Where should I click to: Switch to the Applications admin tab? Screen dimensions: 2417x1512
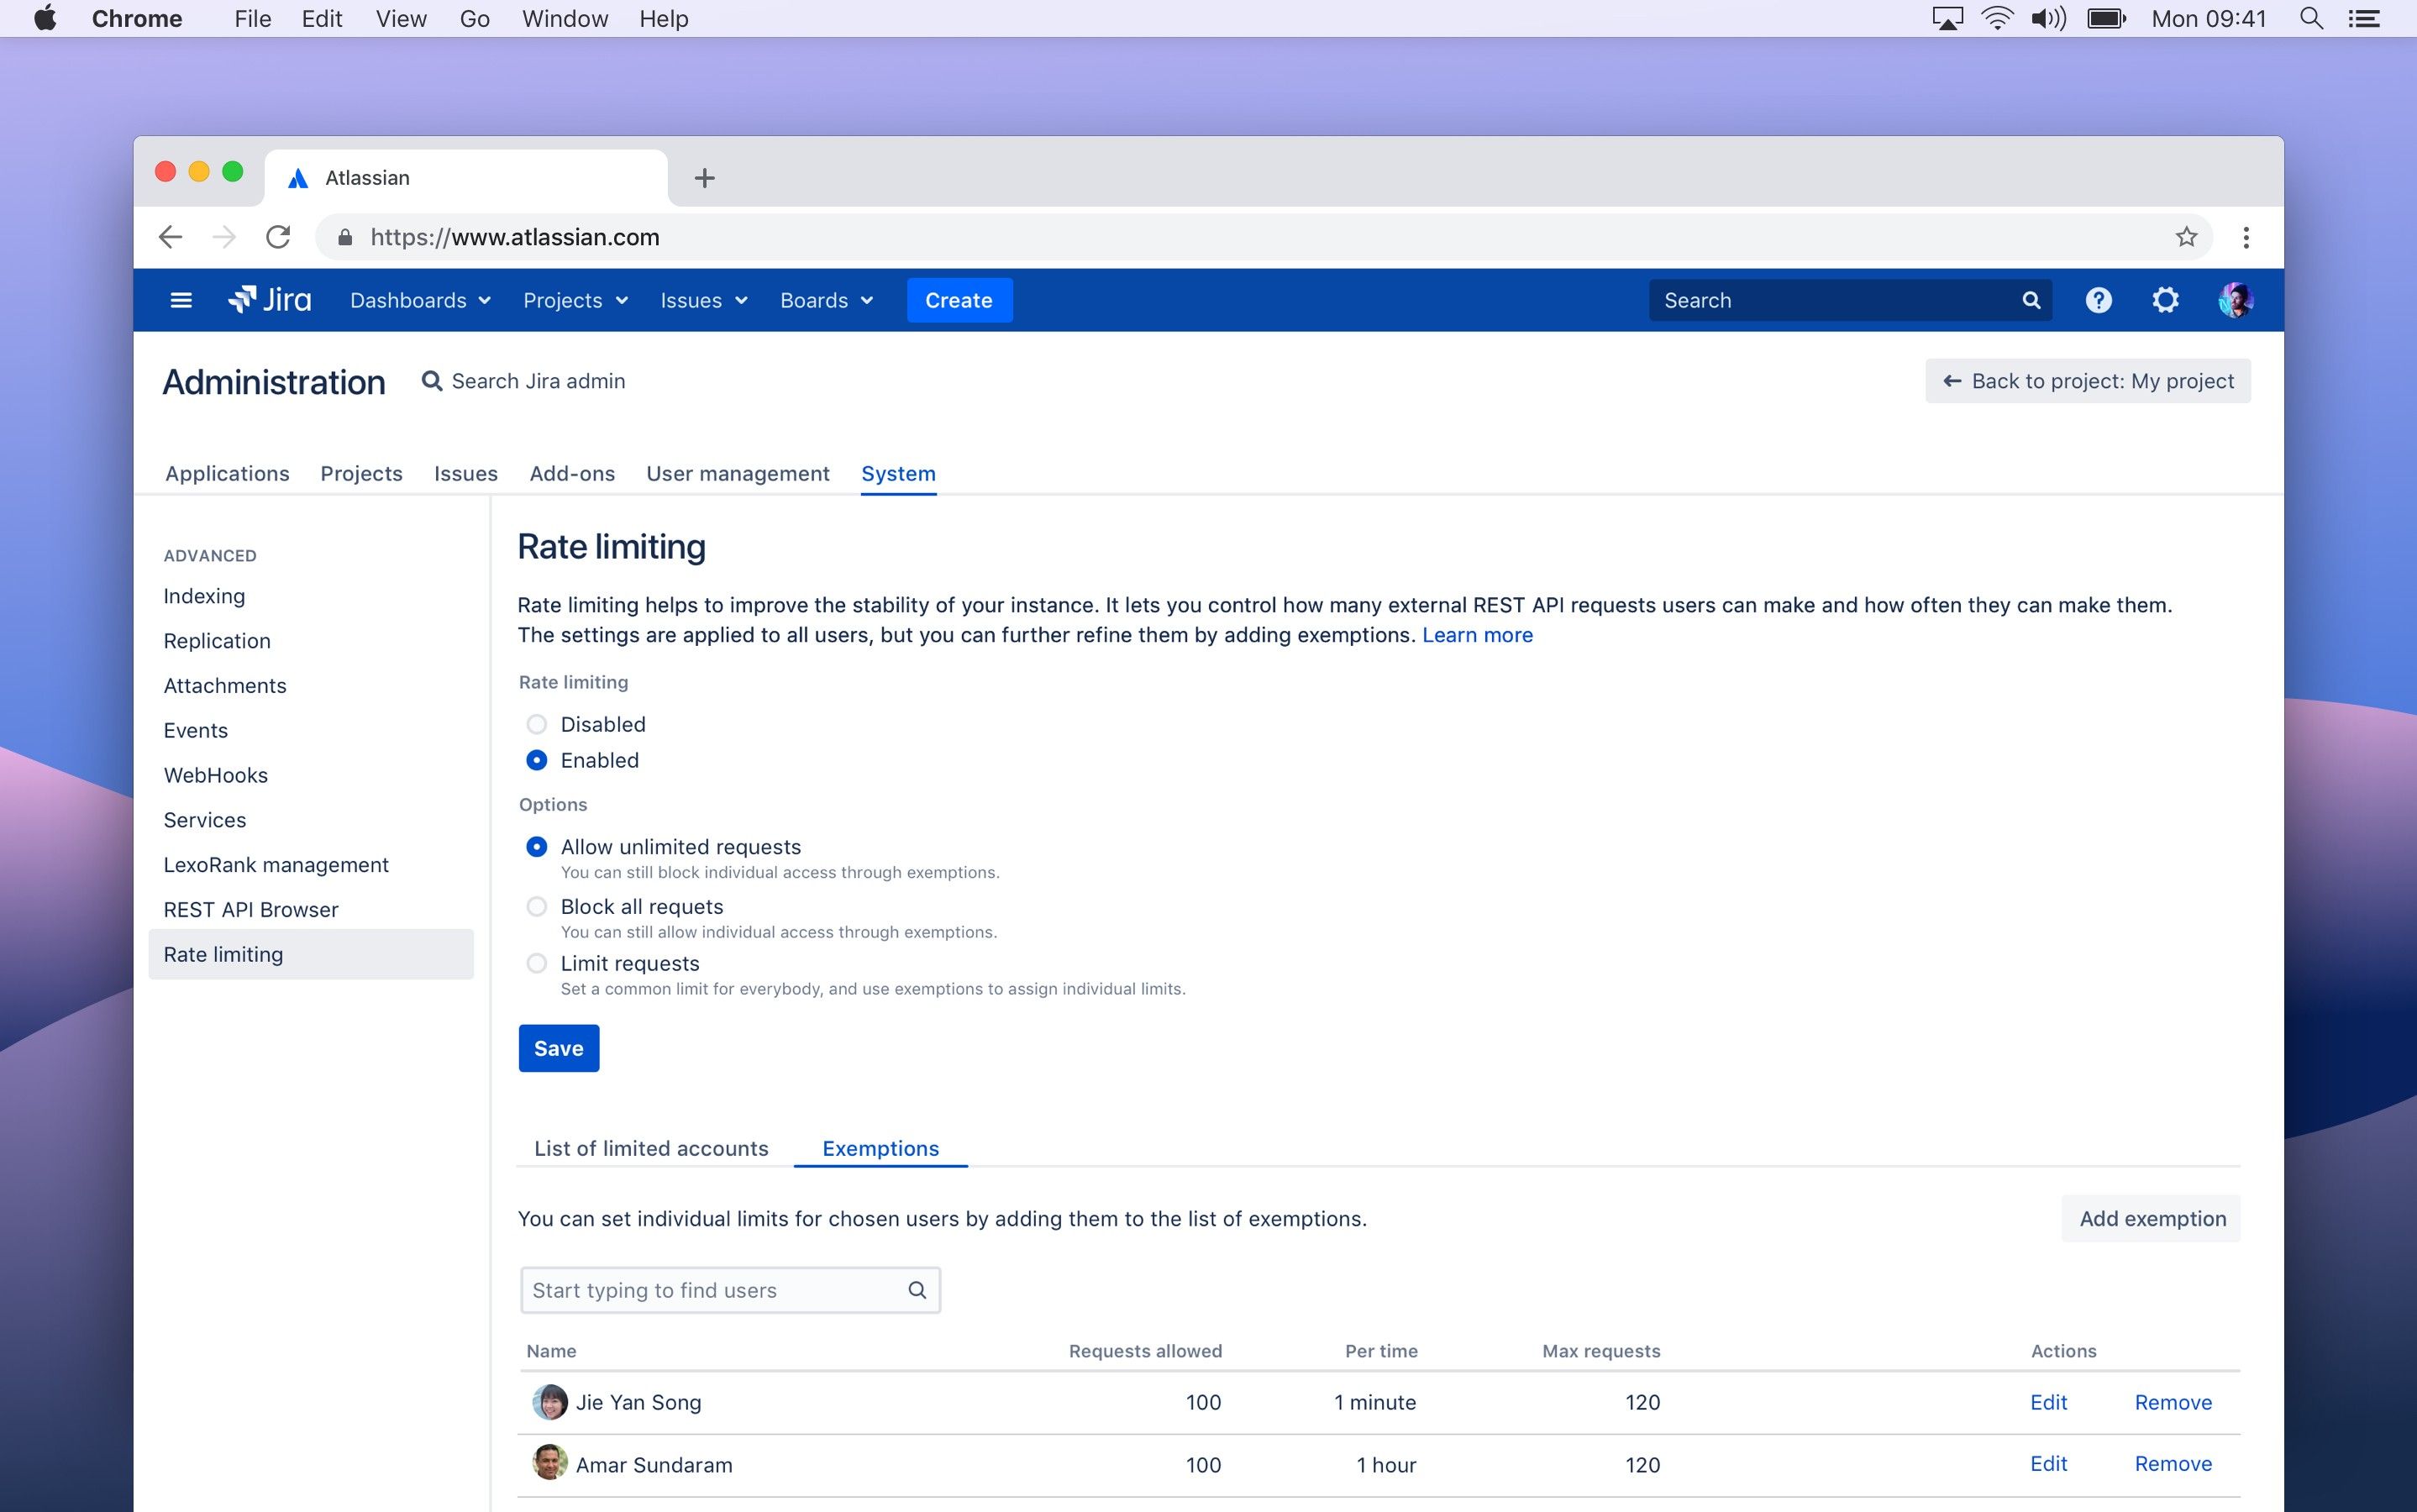point(227,473)
